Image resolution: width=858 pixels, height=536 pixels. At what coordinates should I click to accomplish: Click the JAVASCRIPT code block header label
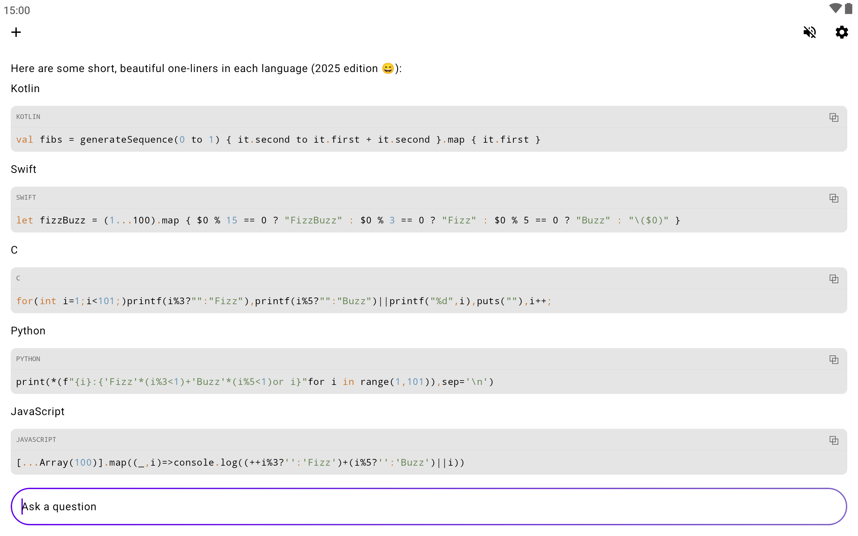(36, 440)
